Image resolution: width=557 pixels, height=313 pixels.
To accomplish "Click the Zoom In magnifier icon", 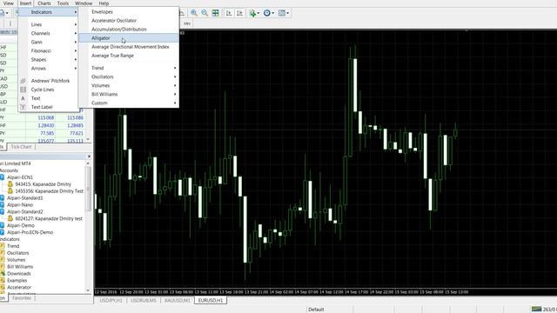I will tap(194, 13).
